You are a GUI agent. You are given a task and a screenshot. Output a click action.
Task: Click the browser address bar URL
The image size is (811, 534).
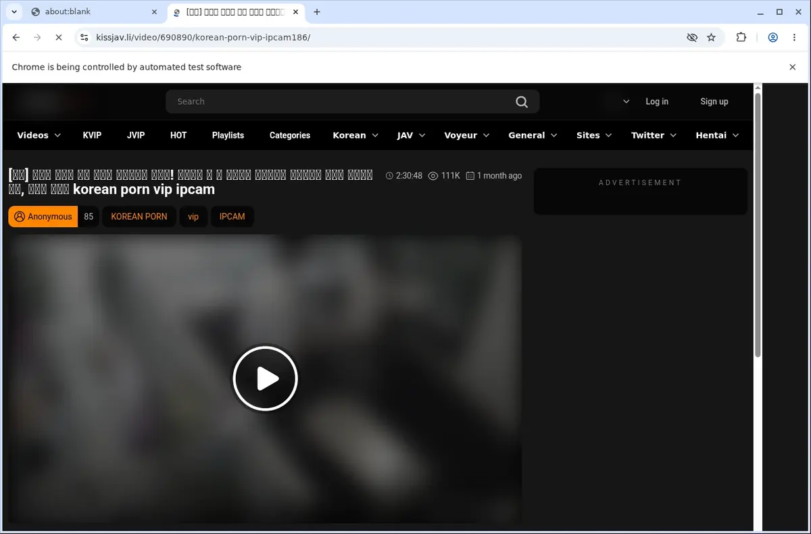[203, 38]
